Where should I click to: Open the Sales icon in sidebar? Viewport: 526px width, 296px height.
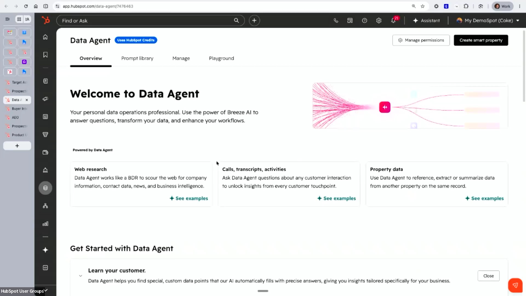(x=45, y=135)
